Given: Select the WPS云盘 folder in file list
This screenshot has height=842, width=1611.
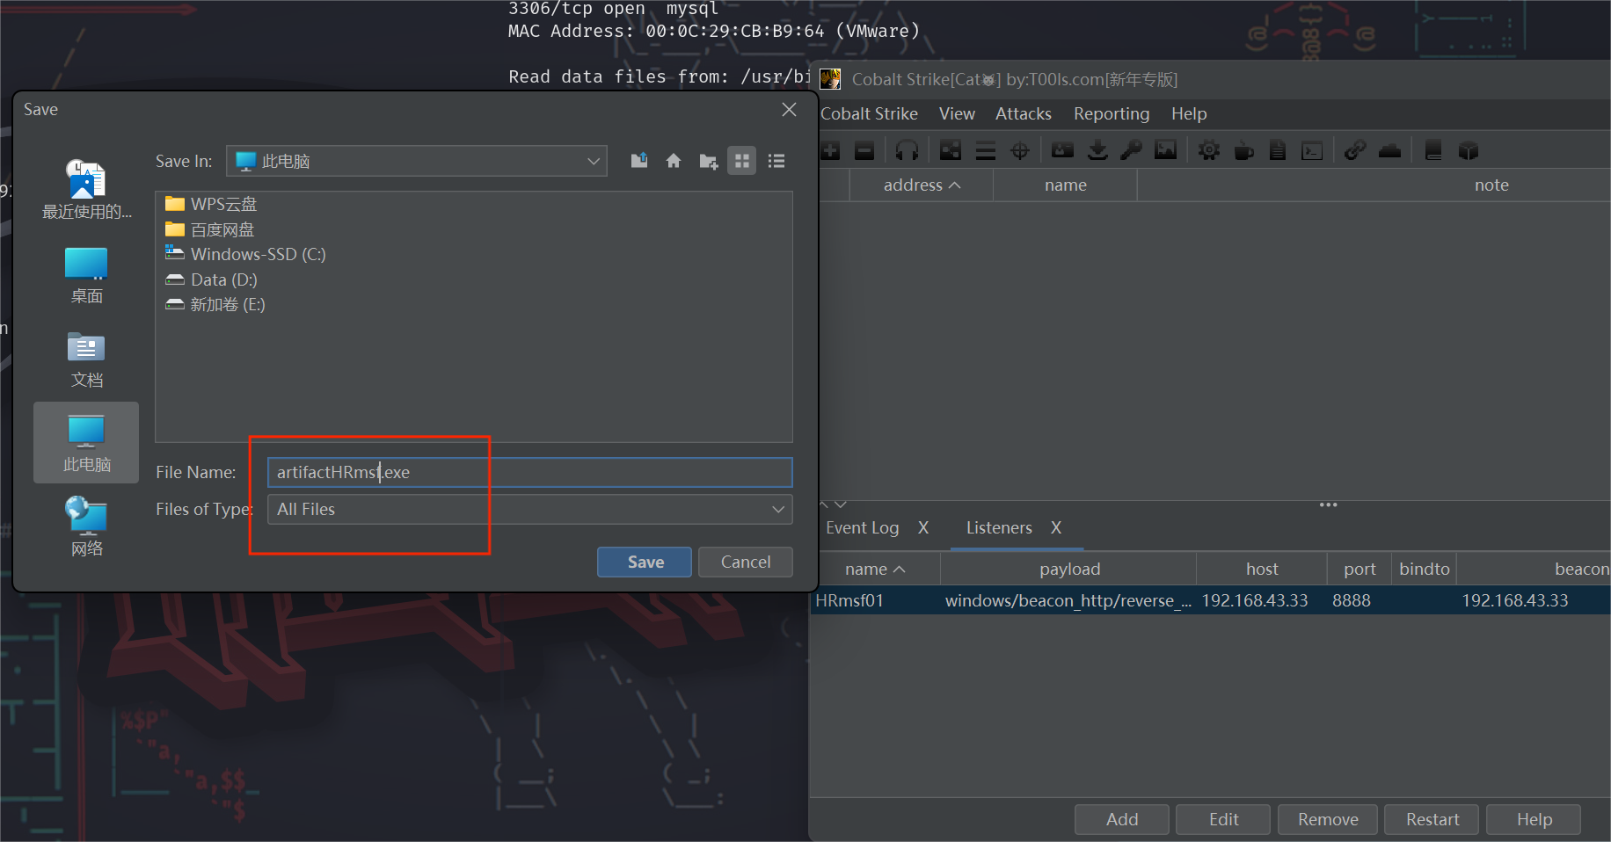Looking at the screenshot, I should 211,204.
